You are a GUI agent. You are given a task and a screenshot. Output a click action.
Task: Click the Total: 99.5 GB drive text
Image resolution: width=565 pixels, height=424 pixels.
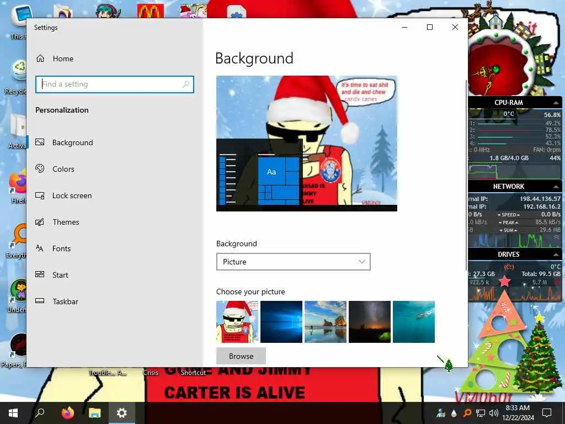click(541, 274)
